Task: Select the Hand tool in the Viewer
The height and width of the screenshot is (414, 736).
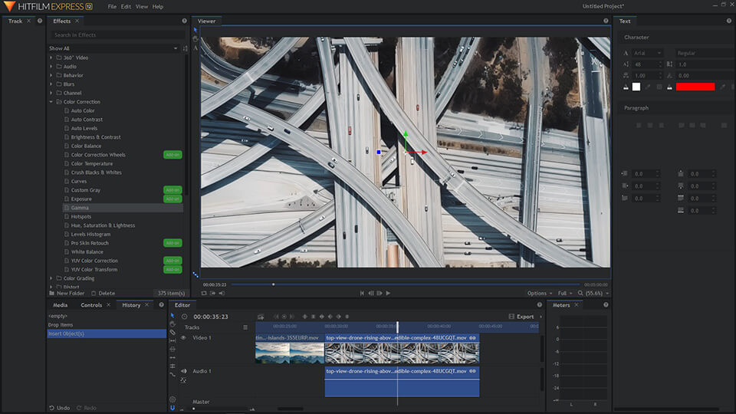Action: coord(195,39)
